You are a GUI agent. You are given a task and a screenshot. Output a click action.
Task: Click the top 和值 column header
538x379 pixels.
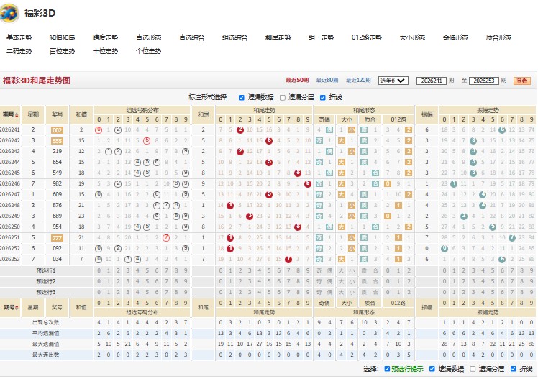[81, 115]
